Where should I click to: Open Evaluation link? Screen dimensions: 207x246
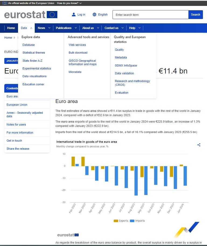coord(121,93)
